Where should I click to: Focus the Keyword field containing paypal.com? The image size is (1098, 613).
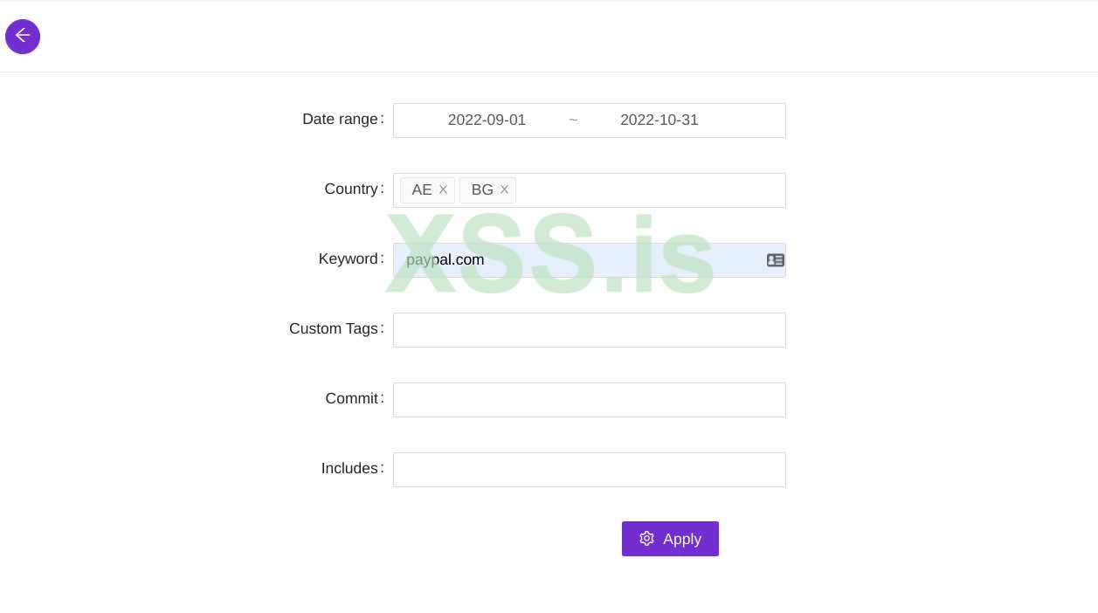pos(577,260)
